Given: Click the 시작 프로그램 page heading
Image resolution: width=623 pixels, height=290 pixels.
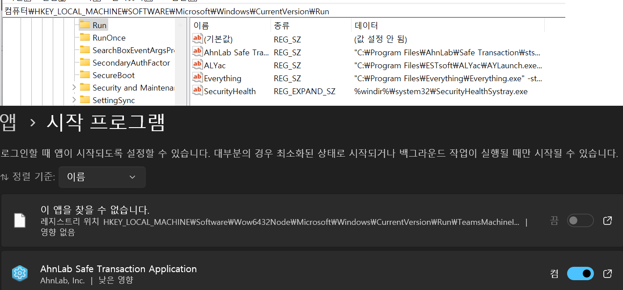Looking at the screenshot, I should tap(106, 122).
